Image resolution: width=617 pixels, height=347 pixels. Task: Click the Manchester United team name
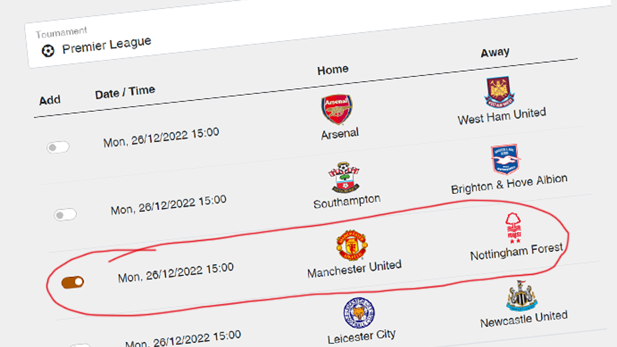click(x=354, y=269)
